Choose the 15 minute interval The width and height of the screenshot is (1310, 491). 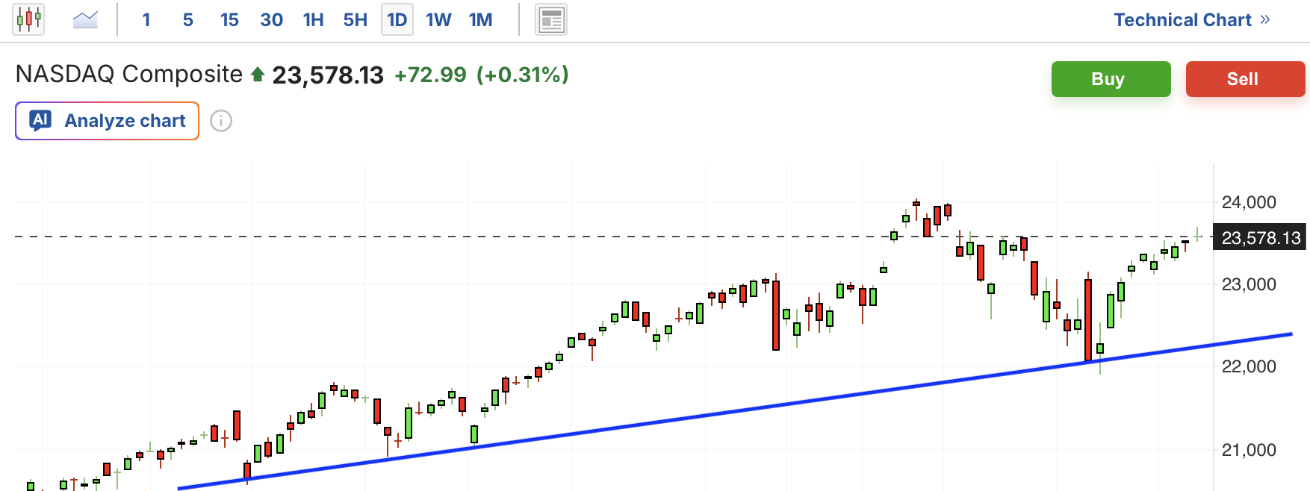click(x=229, y=20)
